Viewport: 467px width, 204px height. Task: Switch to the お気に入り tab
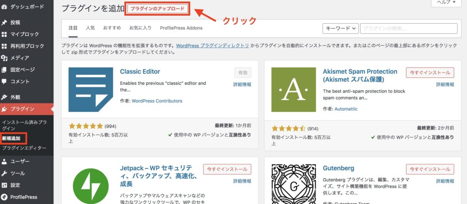point(140,28)
